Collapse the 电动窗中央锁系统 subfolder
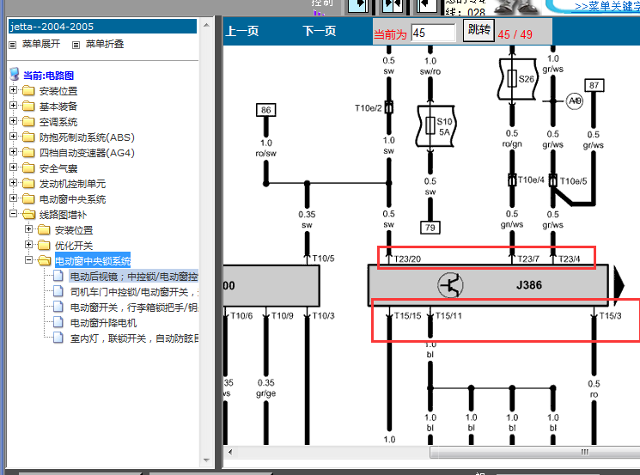 tap(28, 260)
